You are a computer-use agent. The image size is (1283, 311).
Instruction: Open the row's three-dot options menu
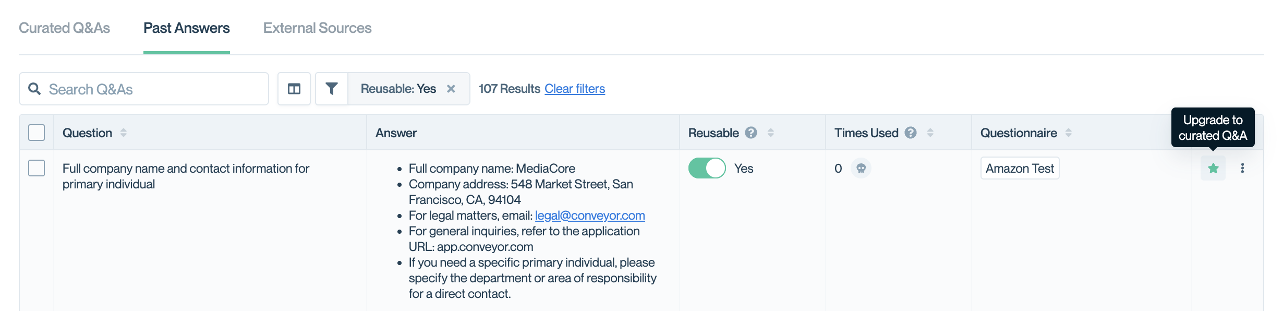coord(1242,168)
